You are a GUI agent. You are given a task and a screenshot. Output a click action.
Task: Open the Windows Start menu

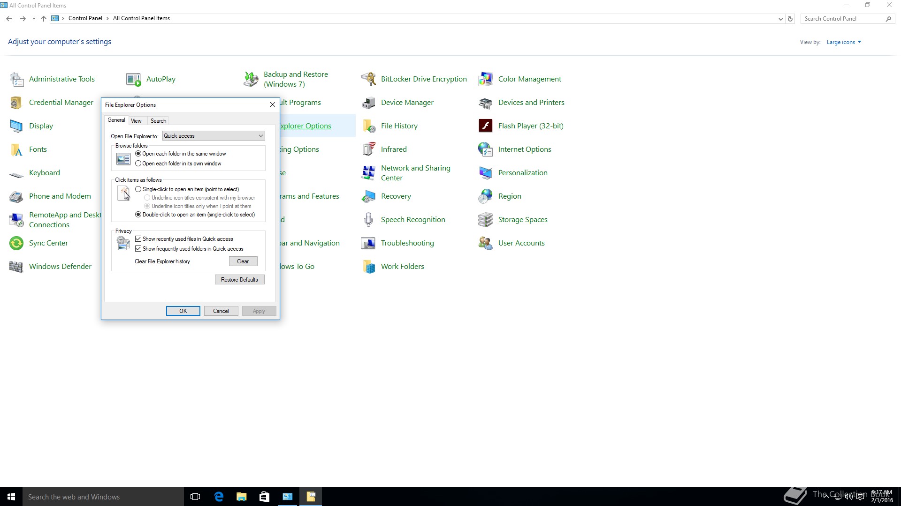point(11,497)
